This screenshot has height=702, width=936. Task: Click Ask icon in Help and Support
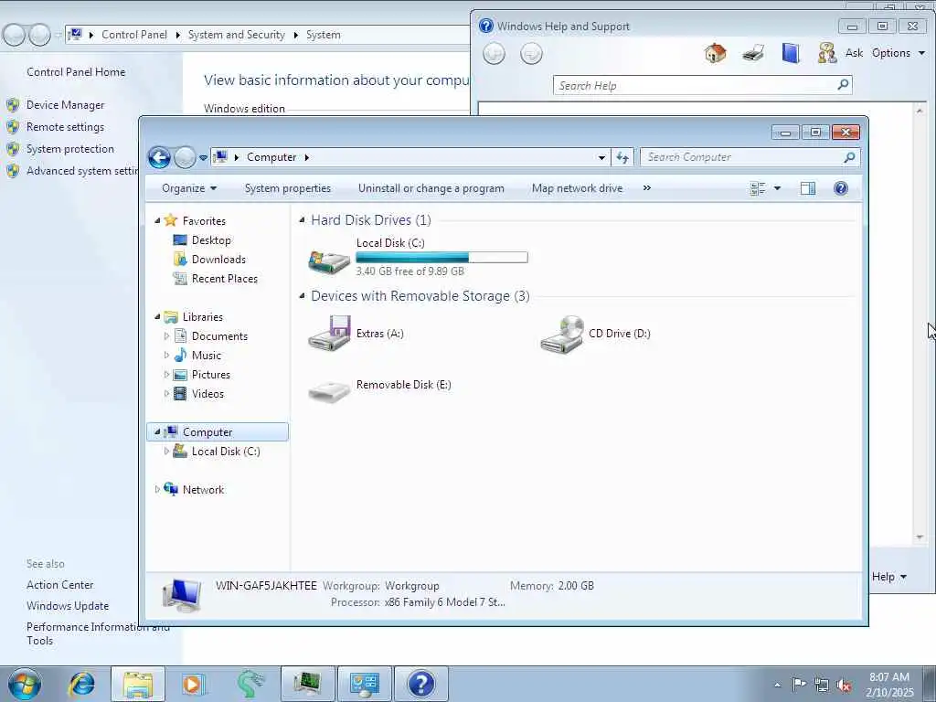coord(841,53)
